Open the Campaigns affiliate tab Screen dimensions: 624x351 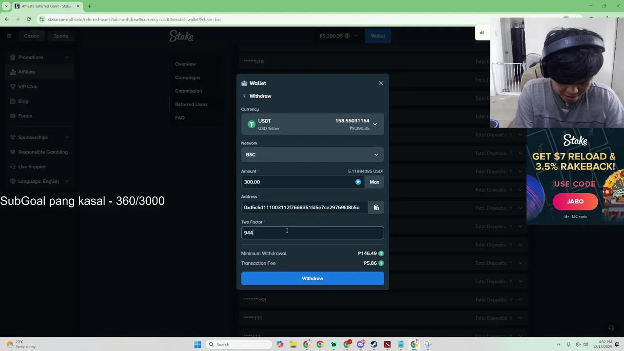click(188, 78)
